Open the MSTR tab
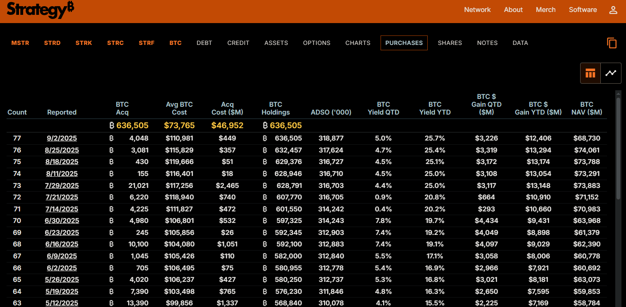The image size is (626, 307). [20, 43]
